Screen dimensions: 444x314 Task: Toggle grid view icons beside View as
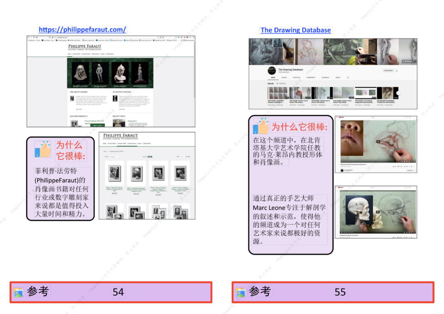150,156
